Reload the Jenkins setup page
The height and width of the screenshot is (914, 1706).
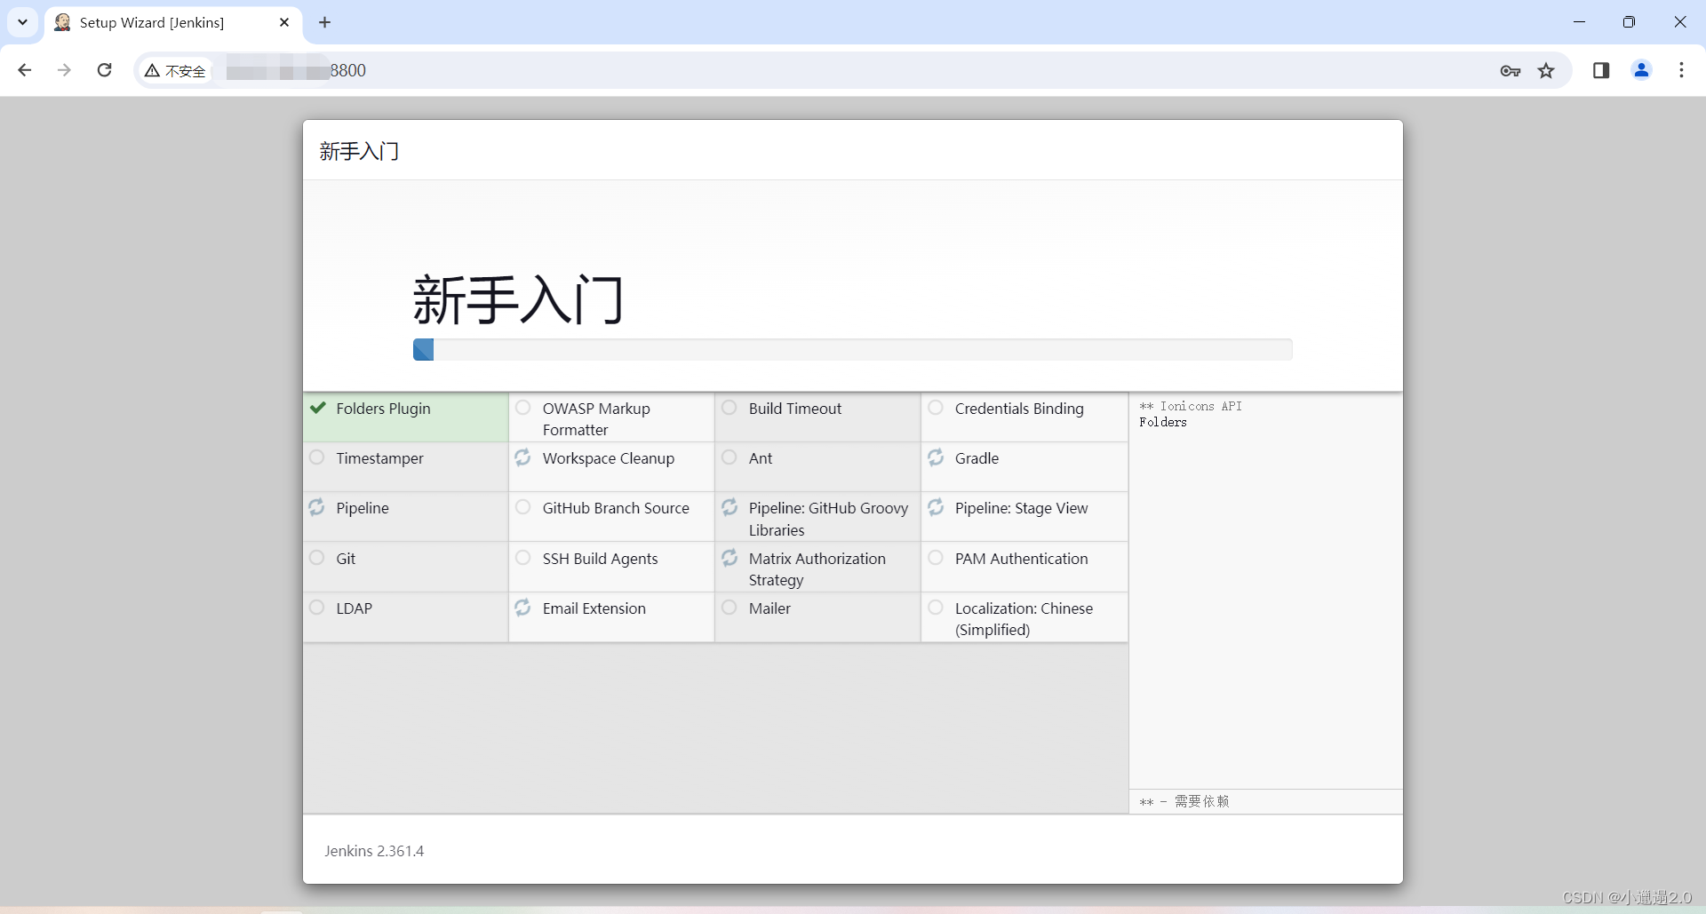click(105, 70)
